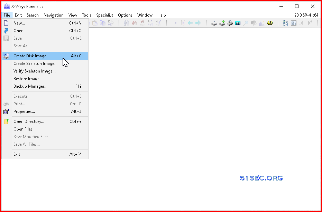The height and width of the screenshot is (212, 322).
Task: Click the go to sector arrow icon
Action: 182,23
